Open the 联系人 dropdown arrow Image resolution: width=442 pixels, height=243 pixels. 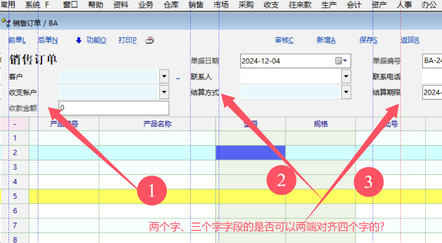click(x=346, y=77)
